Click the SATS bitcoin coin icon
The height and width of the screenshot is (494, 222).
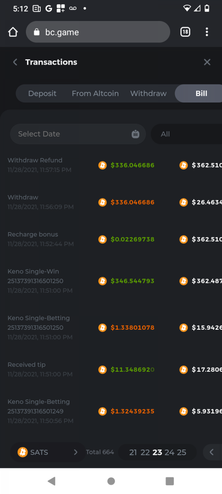tap(23, 452)
